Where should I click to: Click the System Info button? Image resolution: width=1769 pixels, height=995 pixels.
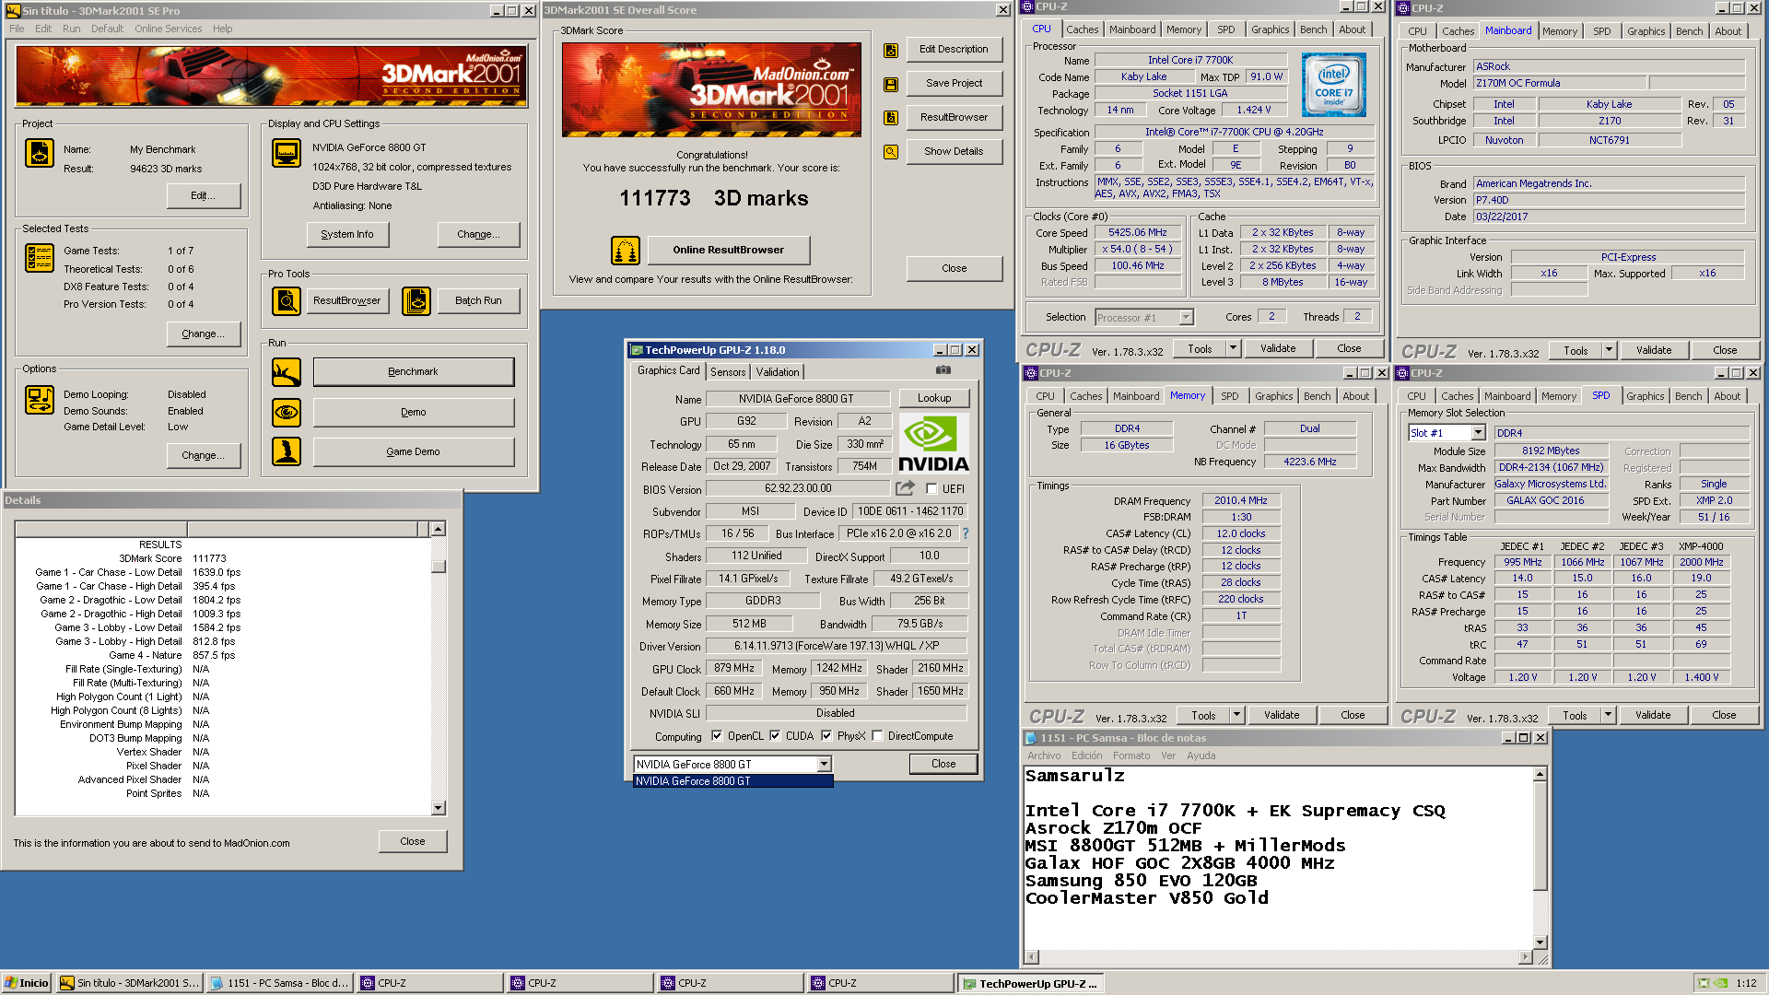point(347,234)
